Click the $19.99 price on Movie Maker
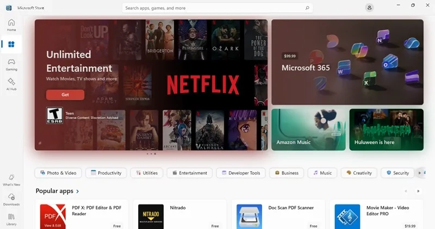 pos(410,226)
